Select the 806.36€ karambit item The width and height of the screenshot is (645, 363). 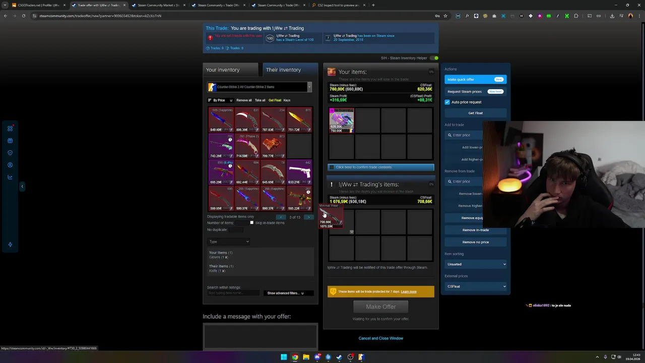247,120
